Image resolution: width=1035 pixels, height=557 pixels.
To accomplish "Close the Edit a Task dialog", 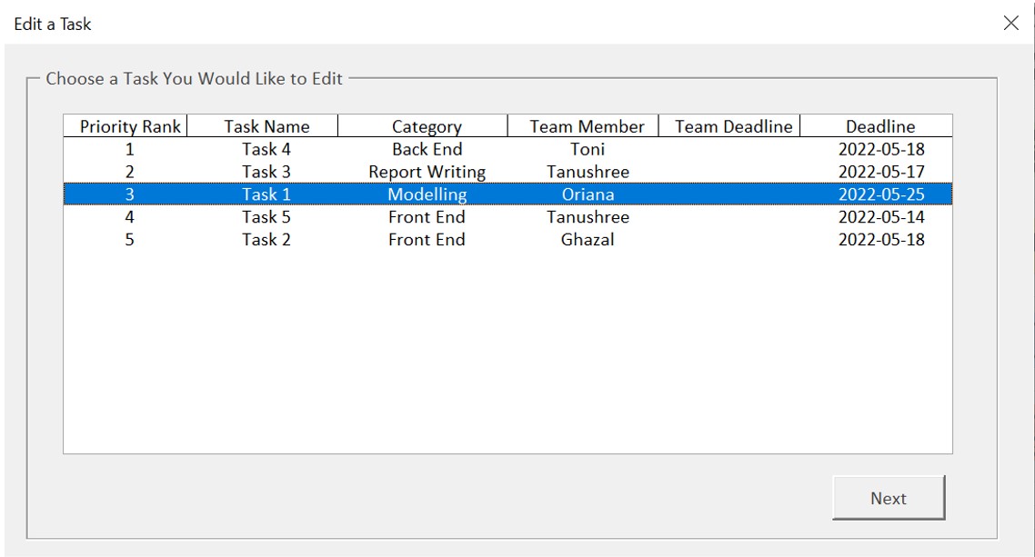I will 1010,23.
